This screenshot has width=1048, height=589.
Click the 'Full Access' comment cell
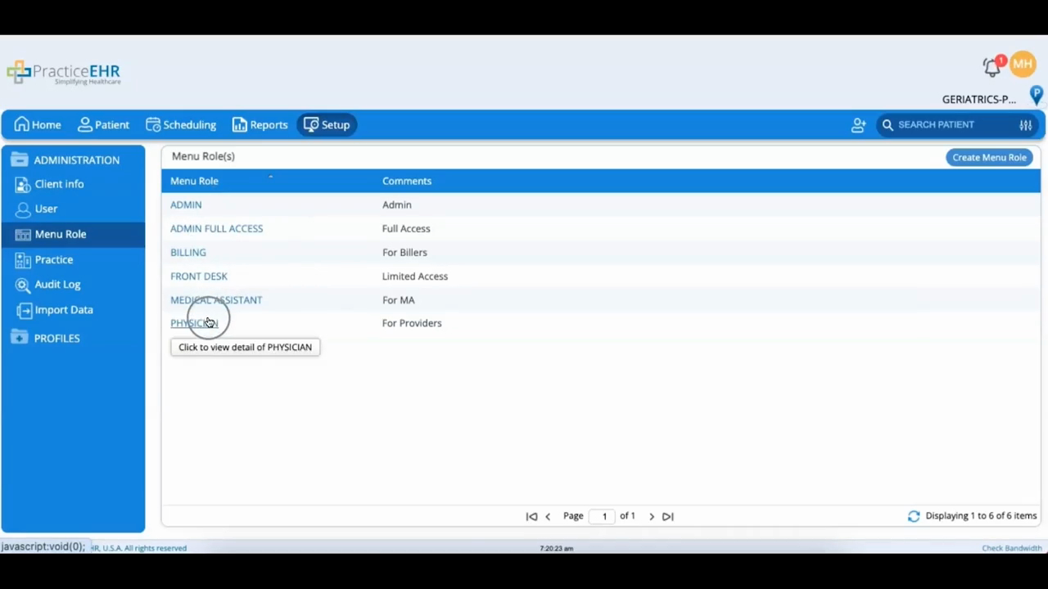[x=406, y=228]
